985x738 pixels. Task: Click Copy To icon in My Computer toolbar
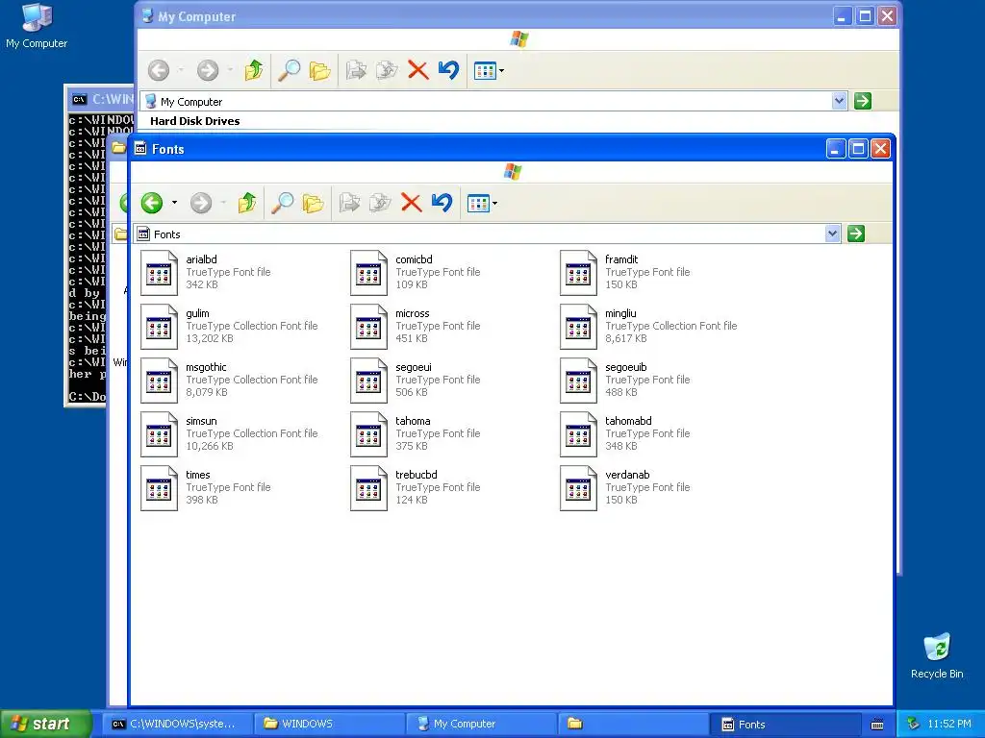coord(387,70)
